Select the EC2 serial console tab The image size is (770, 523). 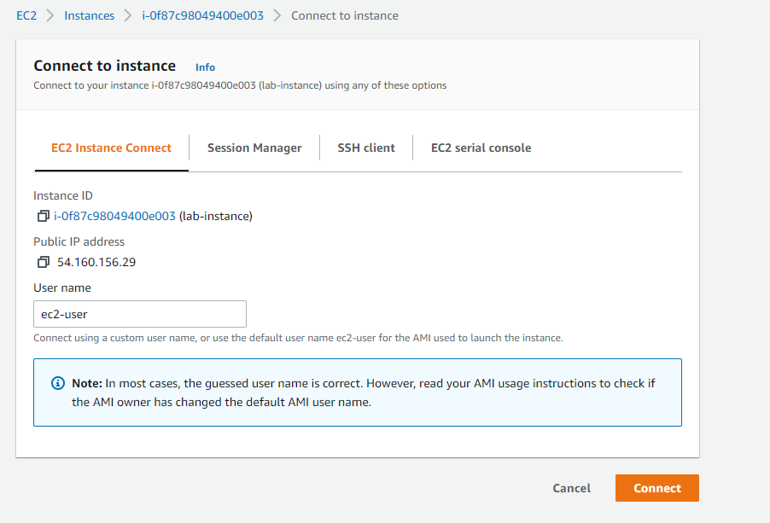click(x=481, y=147)
